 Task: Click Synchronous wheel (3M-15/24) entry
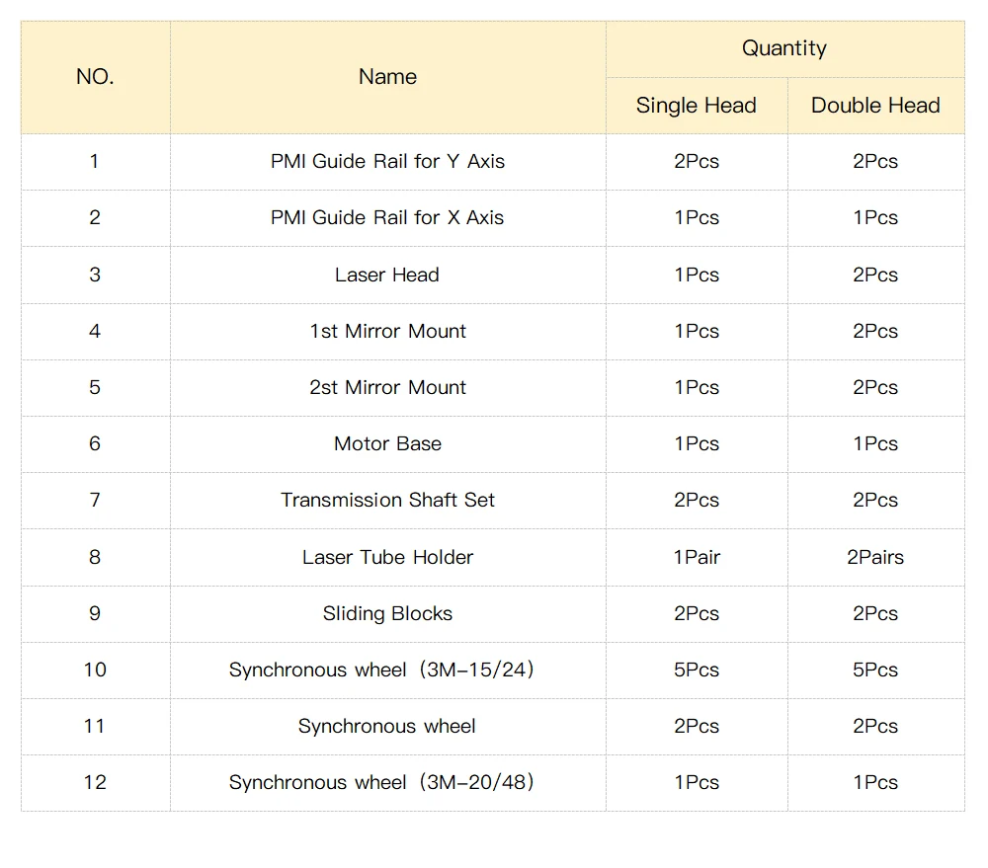pos(381,670)
